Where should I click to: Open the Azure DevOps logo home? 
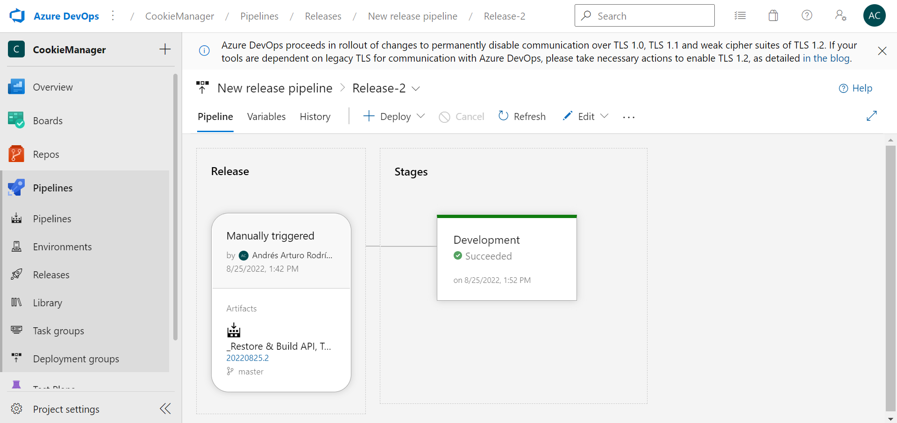(17, 16)
